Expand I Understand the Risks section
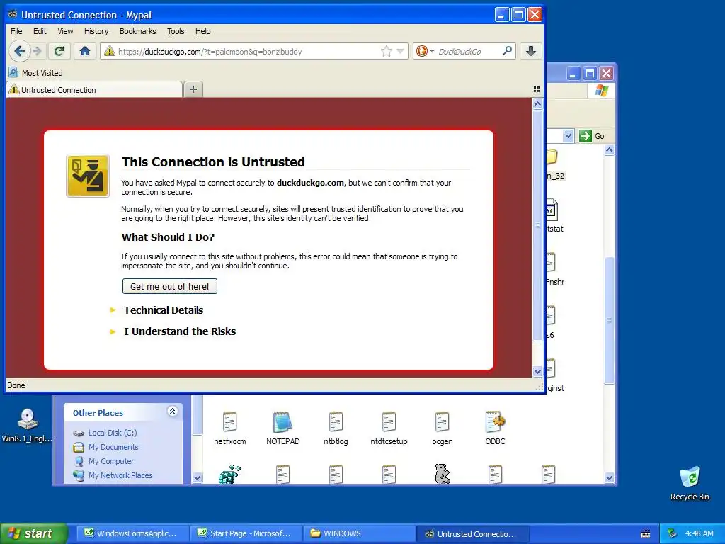Image resolution: width=725 pixels, height=544 pixels. tap(179, 331)
